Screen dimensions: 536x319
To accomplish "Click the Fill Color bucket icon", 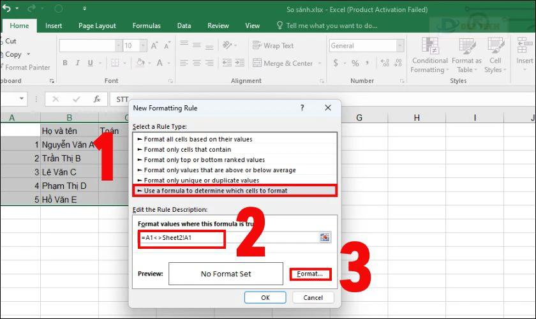I will pos(140,63).
